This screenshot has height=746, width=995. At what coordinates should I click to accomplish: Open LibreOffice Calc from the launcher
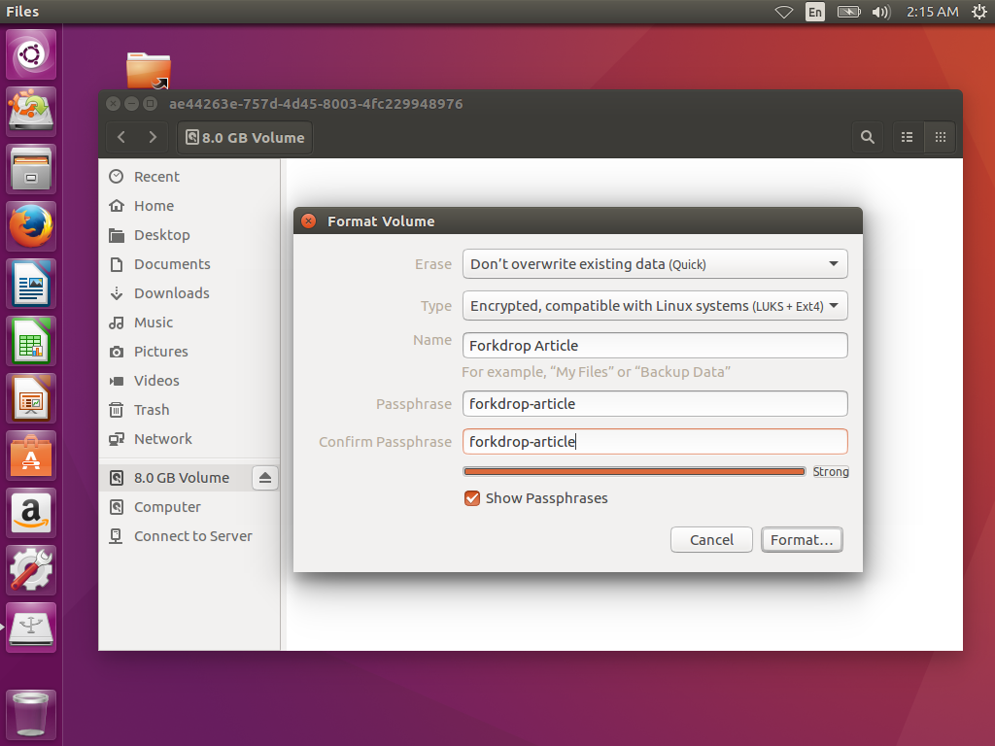tap(30, 341)
